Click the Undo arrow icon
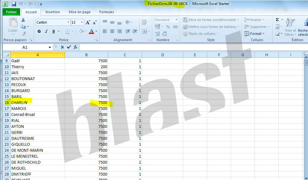This screenshot has height=180, width=308. click(21, 4)
